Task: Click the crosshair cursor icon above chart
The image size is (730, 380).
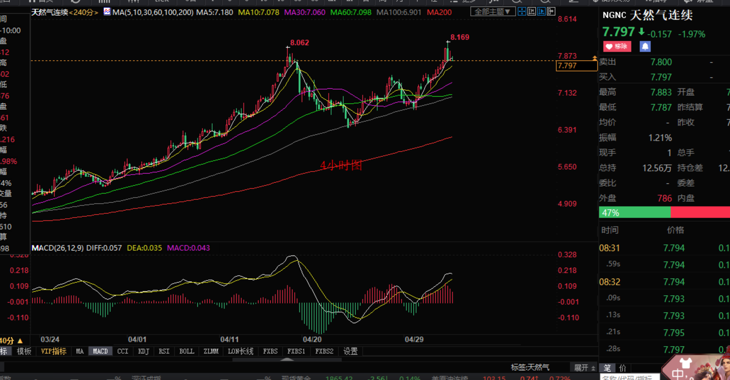Action: click(522, 12)
